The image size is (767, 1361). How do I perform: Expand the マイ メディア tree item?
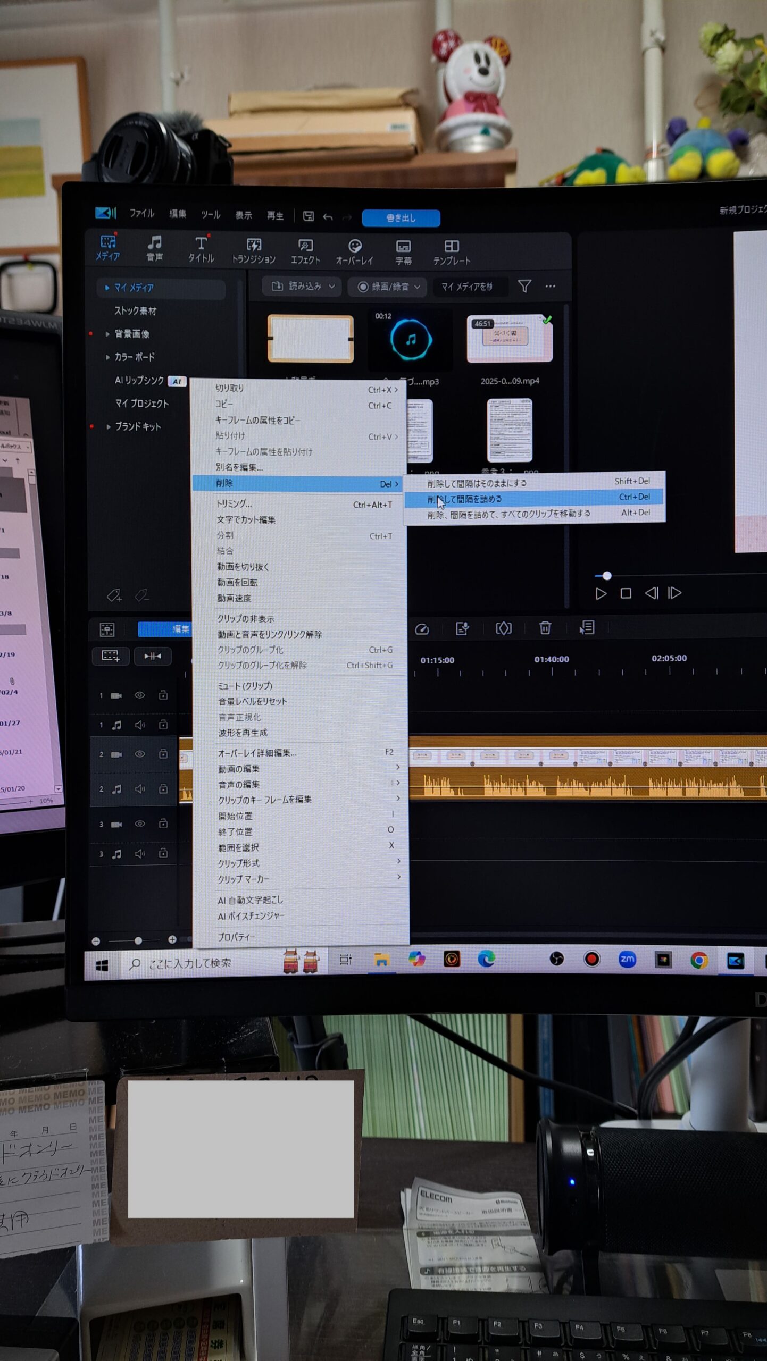[107, 288]
